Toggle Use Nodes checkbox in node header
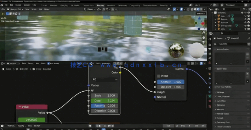This screenshot has width=251, height=130. (x=49, y=64)
